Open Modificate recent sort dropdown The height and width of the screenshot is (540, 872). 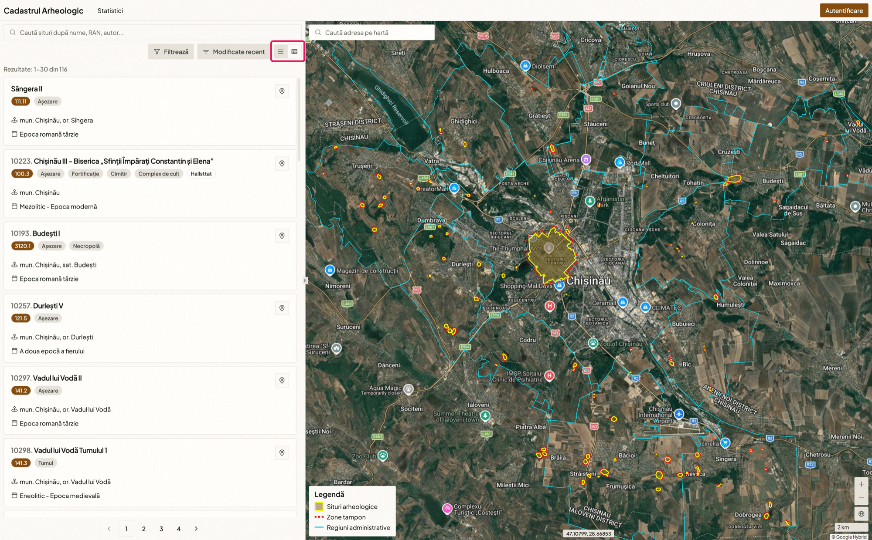coord(234,52)
